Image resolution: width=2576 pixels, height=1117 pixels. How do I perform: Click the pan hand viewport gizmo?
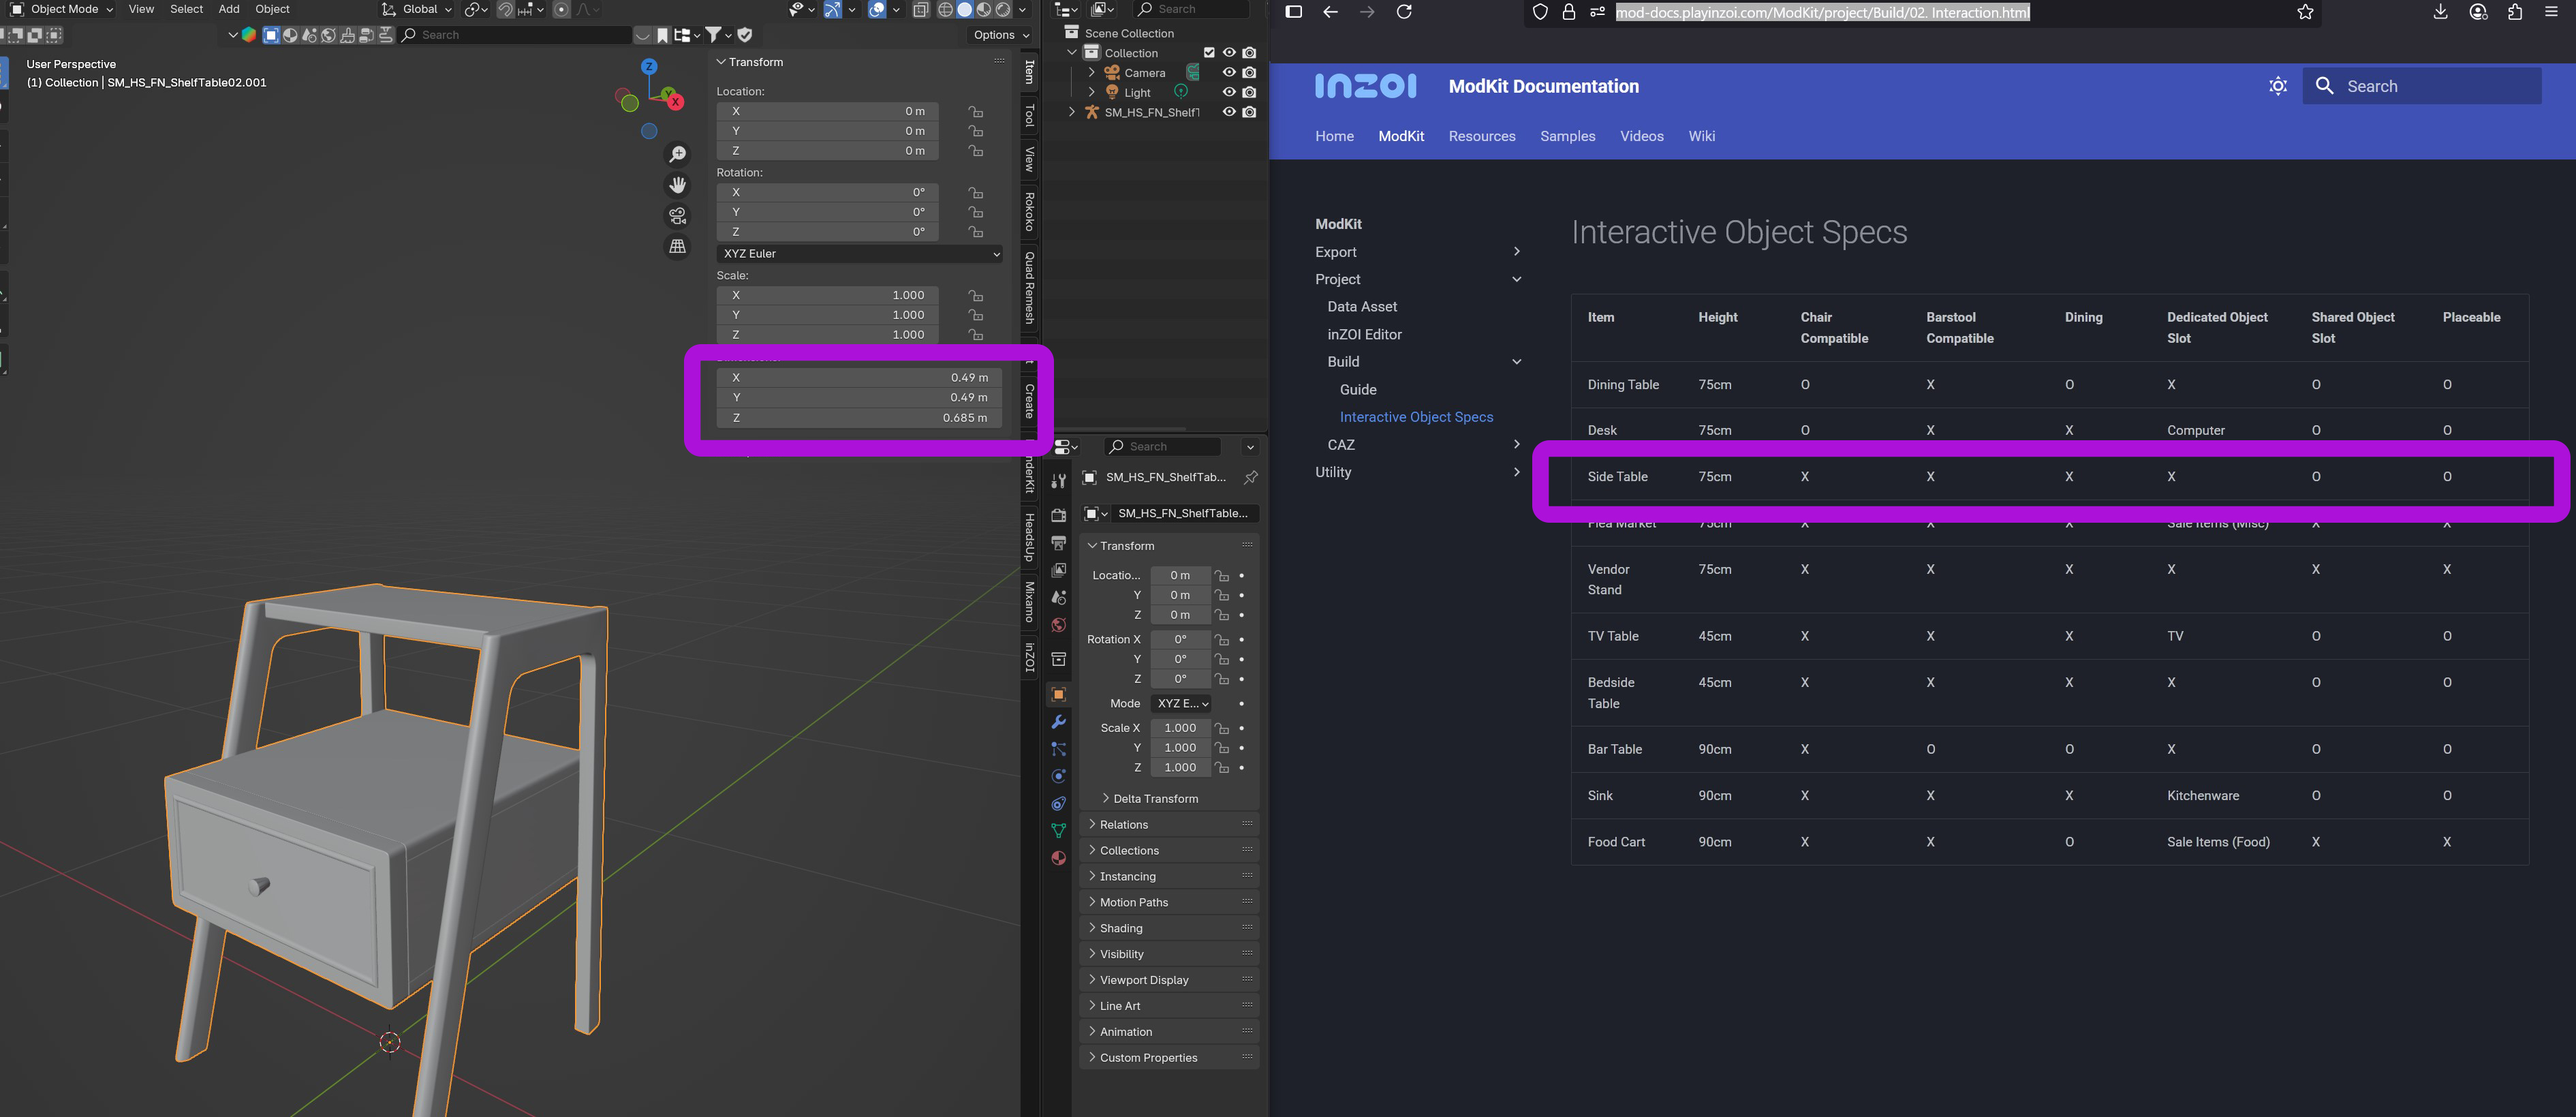pyautogui.click(x=678, y=185)
